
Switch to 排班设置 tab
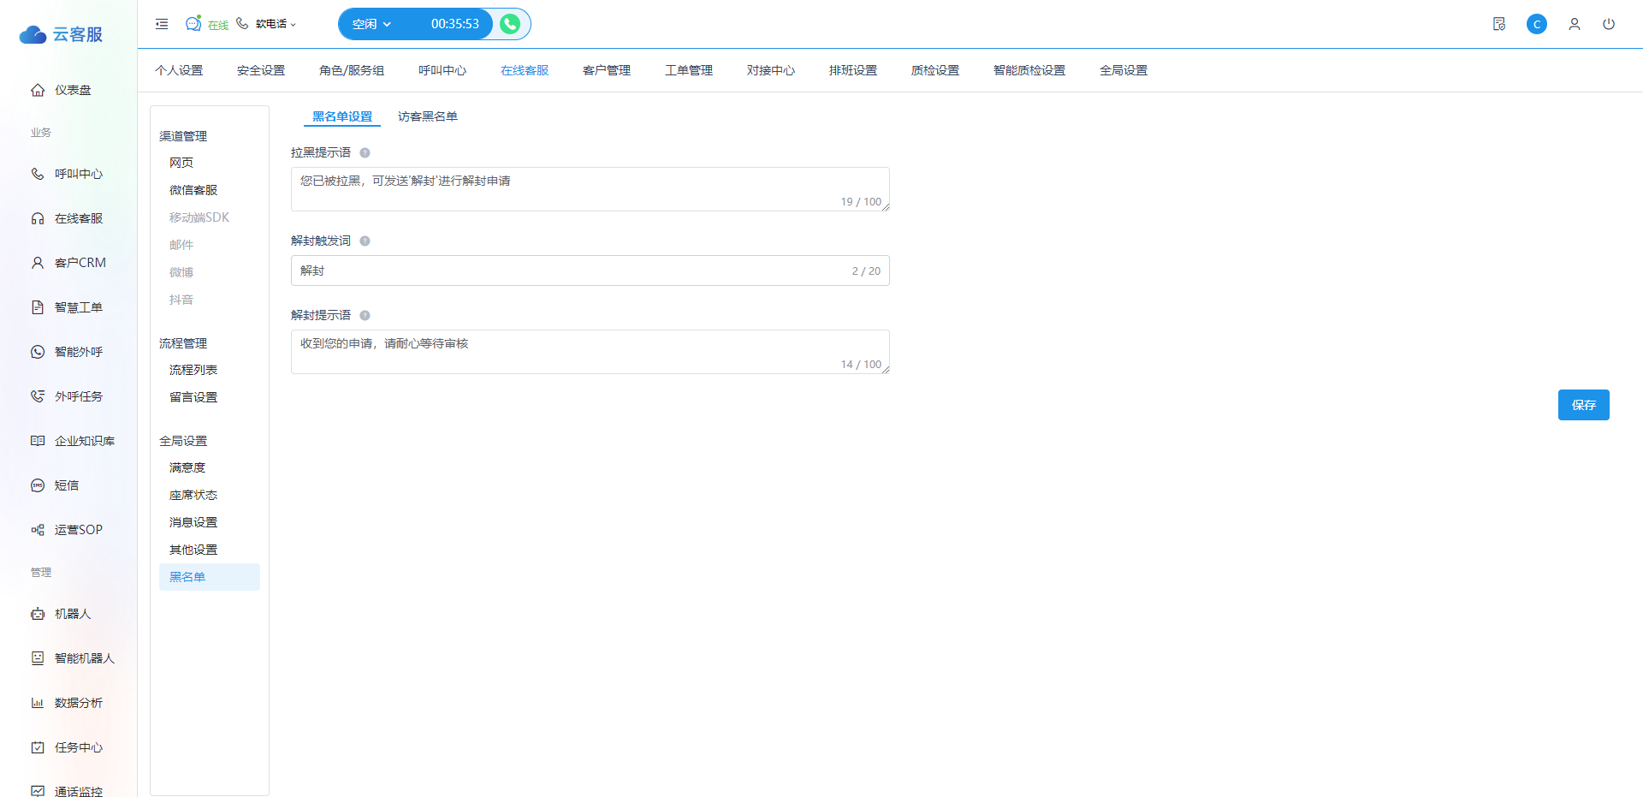point(853,70)
